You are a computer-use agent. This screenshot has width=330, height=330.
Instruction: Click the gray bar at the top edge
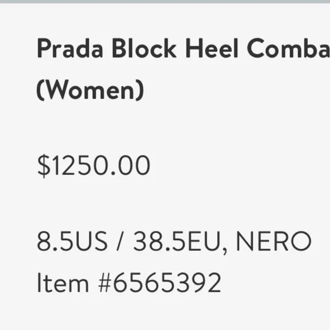point(165,2)
